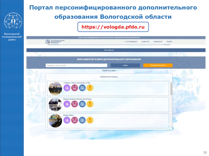
Task: Open Расширенный поиск orange button
Action: [x=158, y=66]
